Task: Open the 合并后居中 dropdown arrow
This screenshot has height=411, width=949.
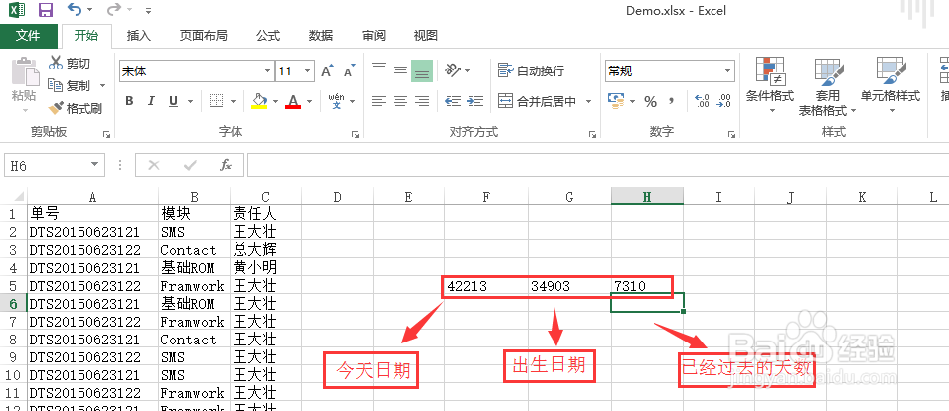Action: click(588, 101)
